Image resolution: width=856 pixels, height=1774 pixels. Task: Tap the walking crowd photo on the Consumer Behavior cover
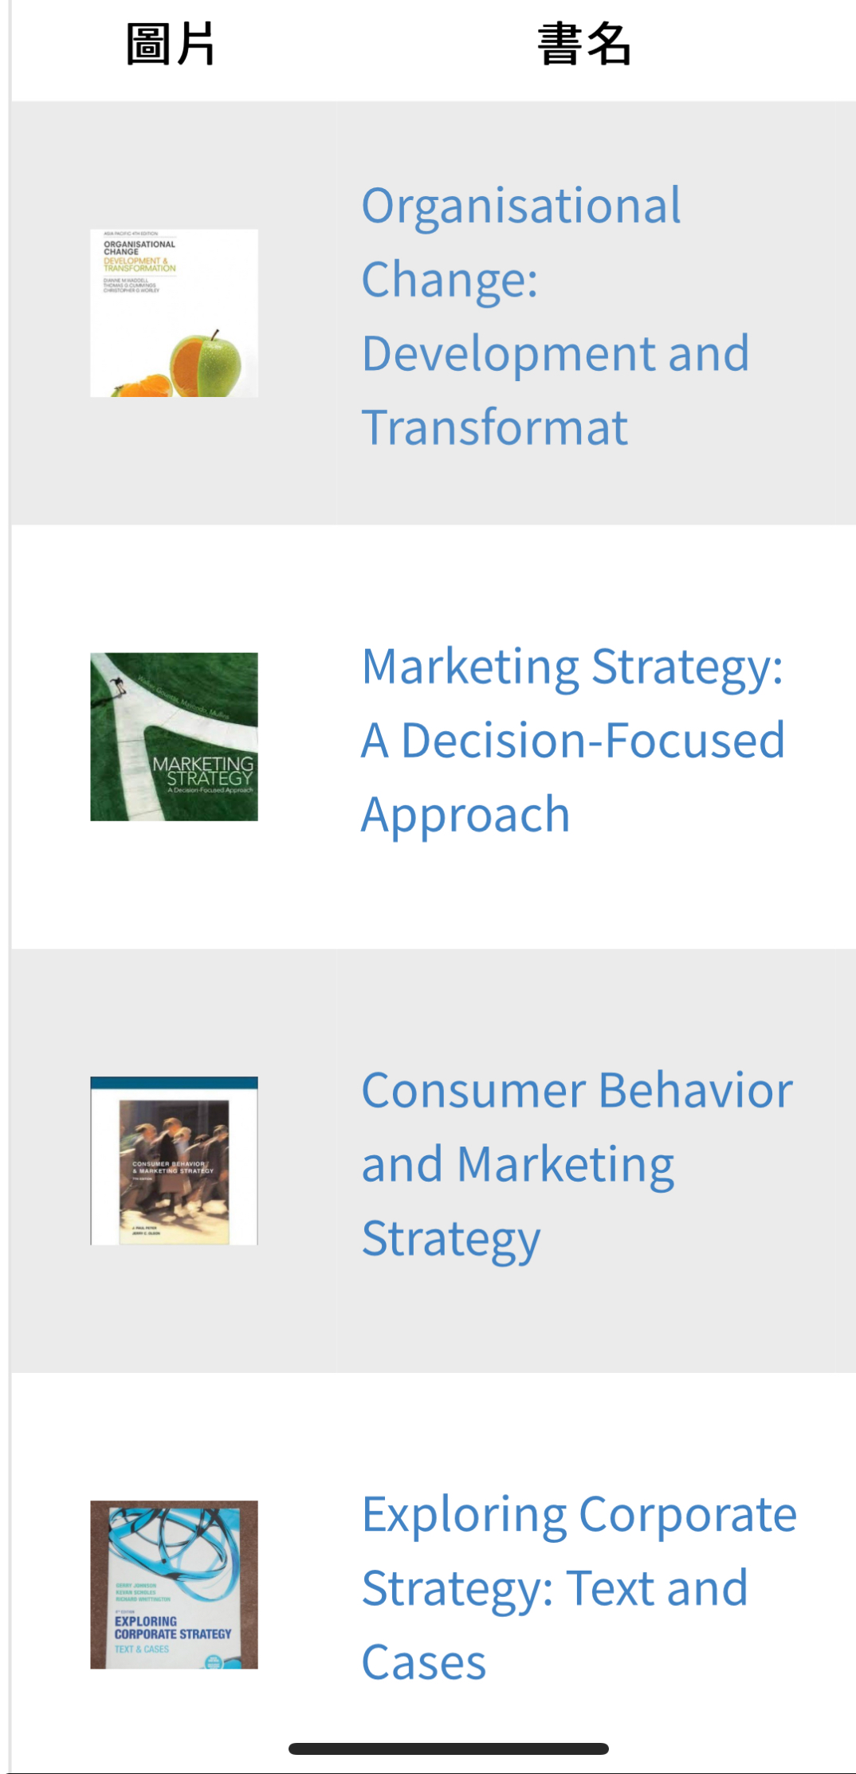tap(174, 1170)
